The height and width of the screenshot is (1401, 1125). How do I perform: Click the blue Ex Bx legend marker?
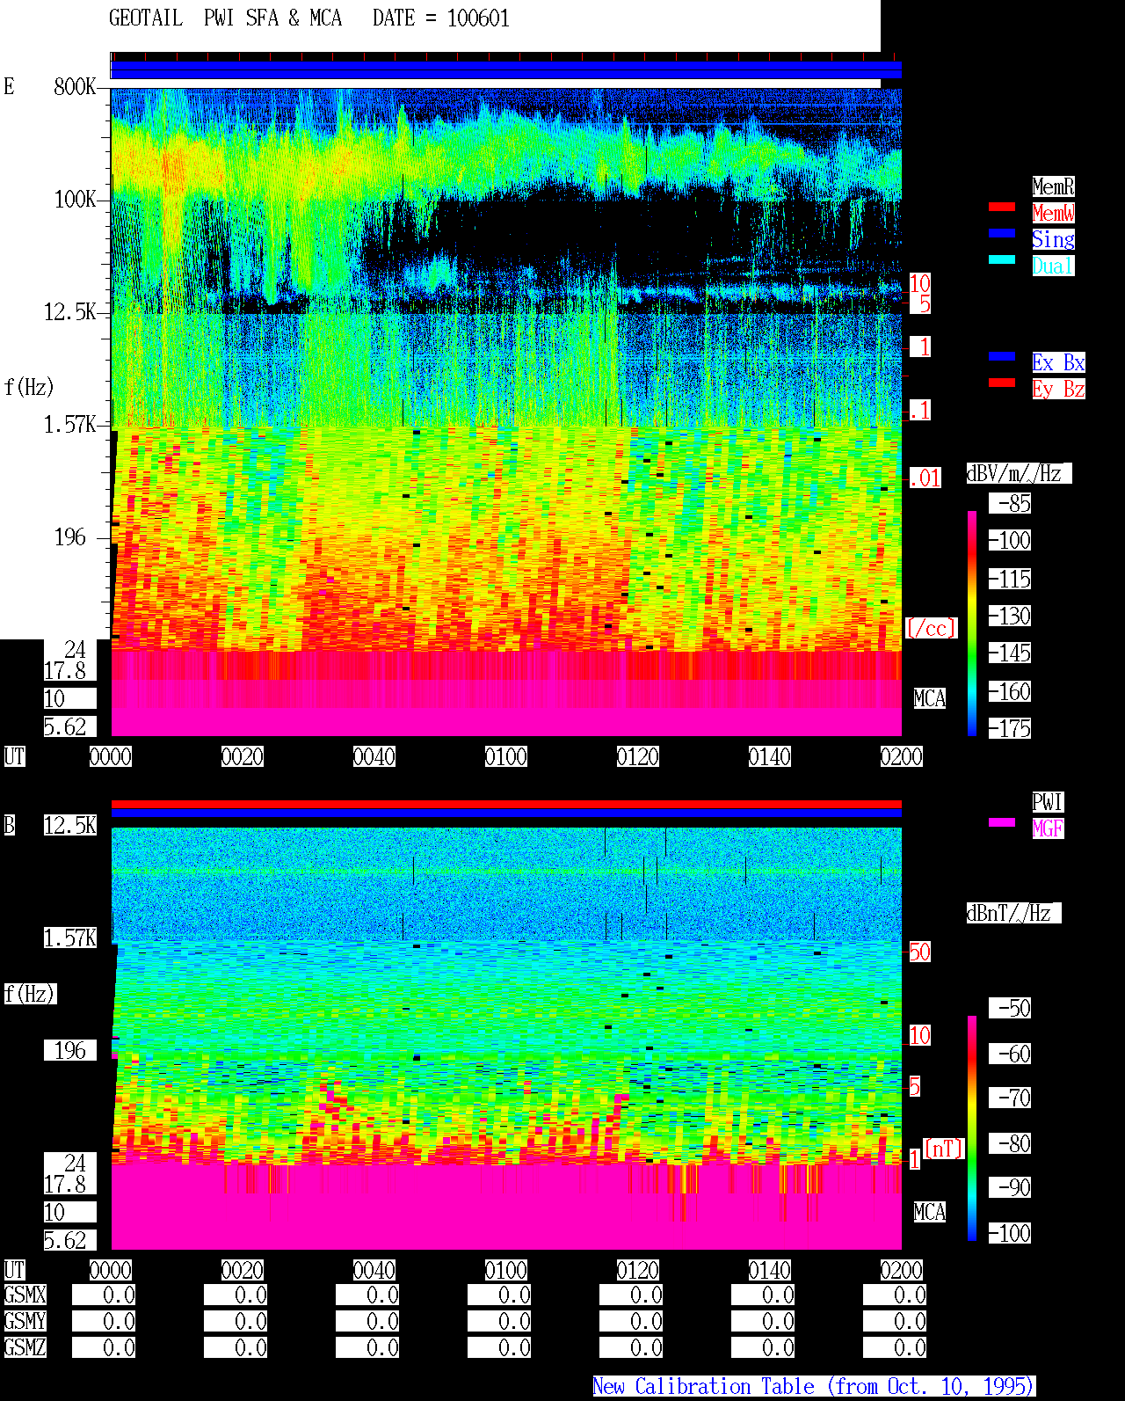click(1002, 356)
